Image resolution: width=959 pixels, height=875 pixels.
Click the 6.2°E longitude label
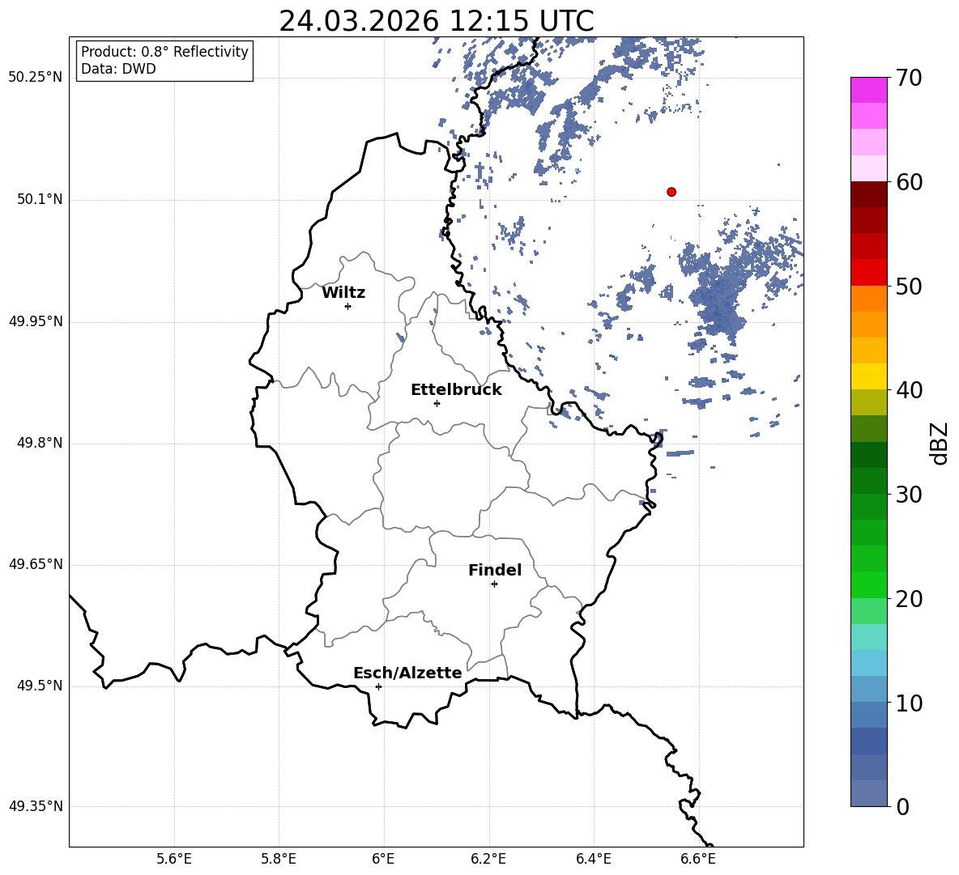tap(488, 859)
